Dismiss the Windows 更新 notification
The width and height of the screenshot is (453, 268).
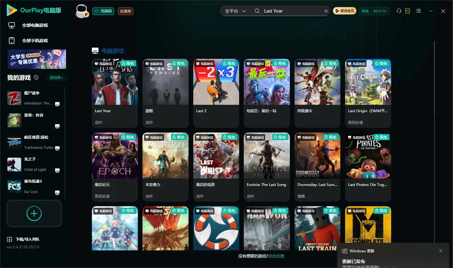[x=441, y=251]
